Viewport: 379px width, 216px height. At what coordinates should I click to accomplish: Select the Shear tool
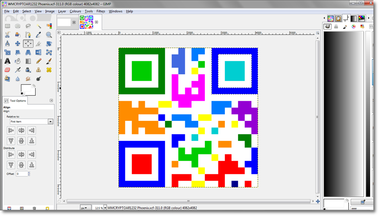point(18,52)
